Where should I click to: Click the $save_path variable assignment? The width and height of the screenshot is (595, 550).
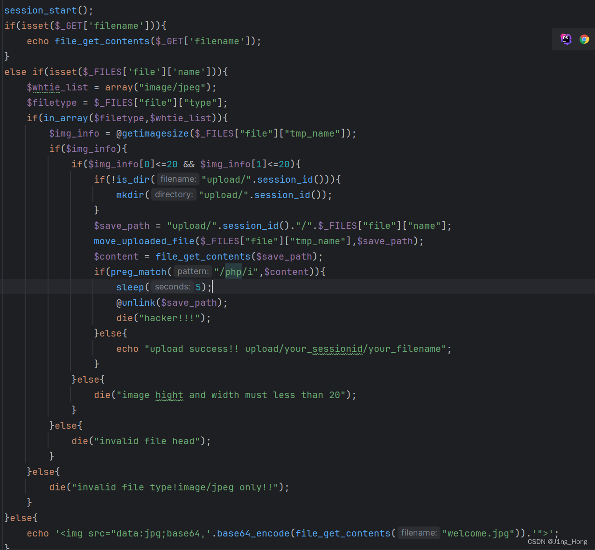click(x=121, y=225)
